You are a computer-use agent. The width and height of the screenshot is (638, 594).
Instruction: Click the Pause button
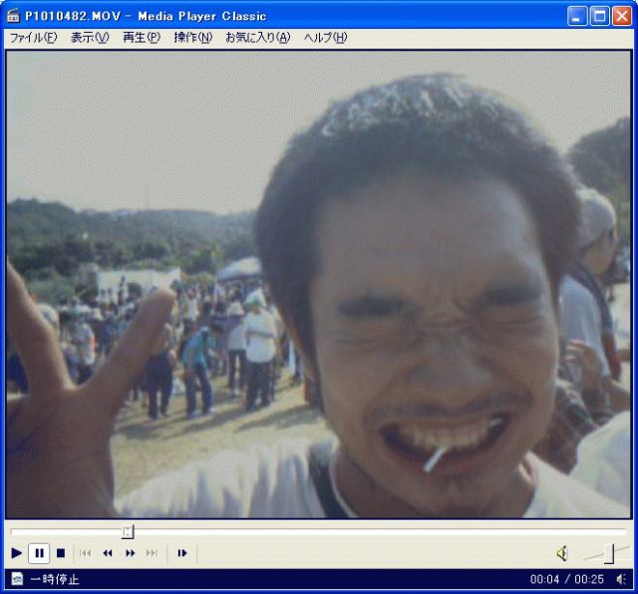(39, 553)
